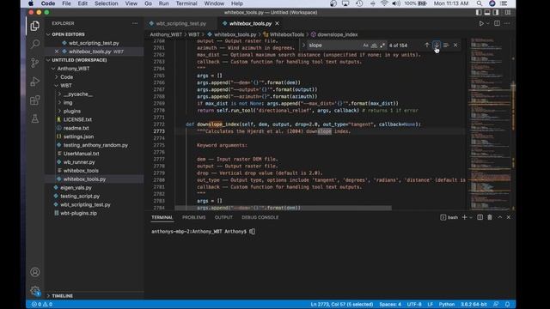Image resolution: width=550 pixels, height=309 pixels.
Task: Open the Accounts icon in the activity bar
Action: [x=34, y=272]
